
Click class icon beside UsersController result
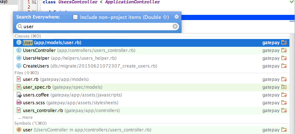(19, 50)
